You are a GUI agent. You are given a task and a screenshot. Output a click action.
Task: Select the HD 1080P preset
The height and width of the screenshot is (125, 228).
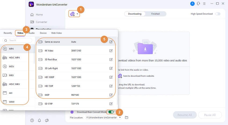(76, 77)
